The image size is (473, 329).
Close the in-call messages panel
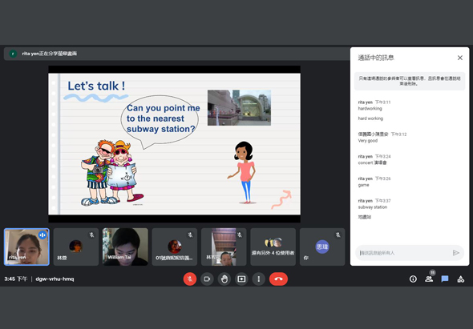point(460,58)
